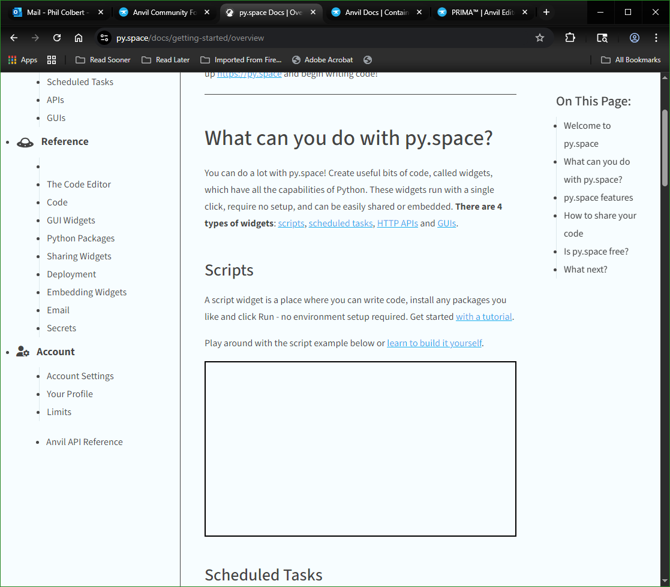The height and width of the screenshot is (587, 670).
Task: Follow the GUIs link in widget types sentence
Action: [x=446, y=223]
